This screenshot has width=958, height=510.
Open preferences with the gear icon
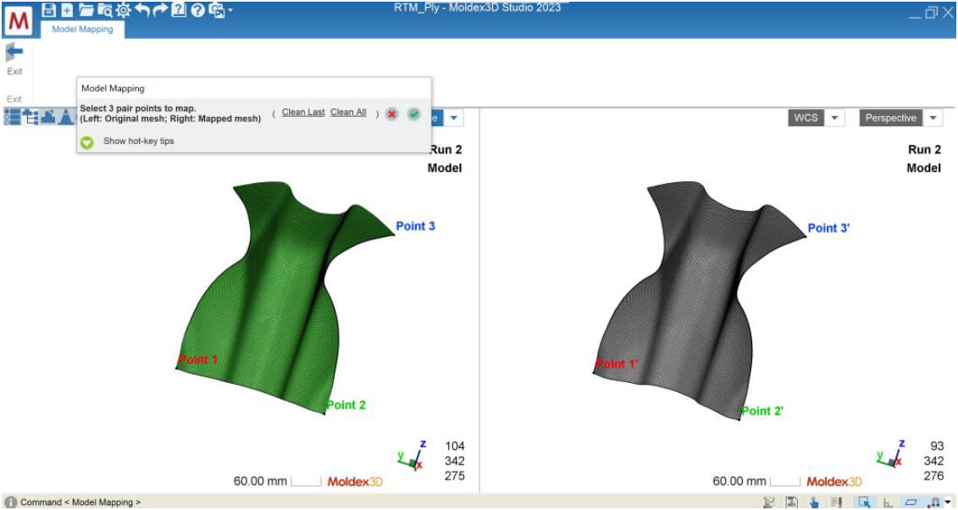point(124,10)
